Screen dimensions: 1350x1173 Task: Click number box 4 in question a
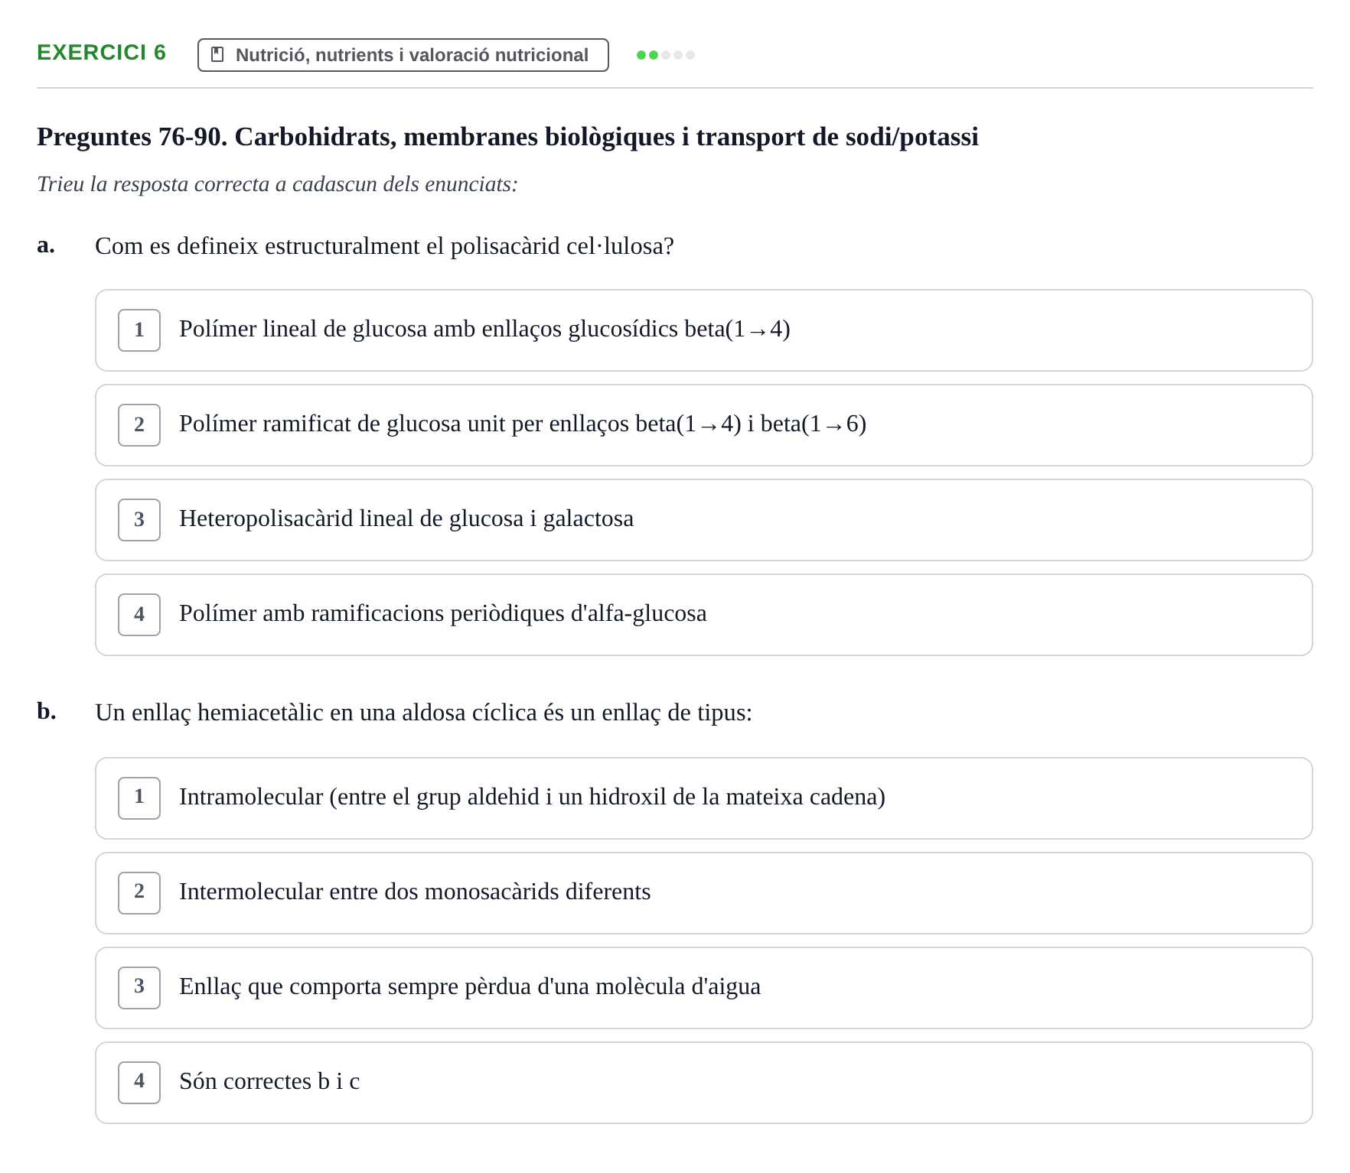coord(139,615)
